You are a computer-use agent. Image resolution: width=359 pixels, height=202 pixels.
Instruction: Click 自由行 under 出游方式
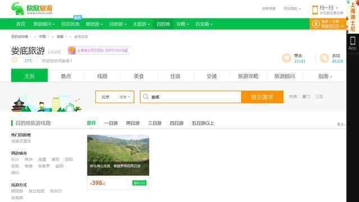point(56,191)
